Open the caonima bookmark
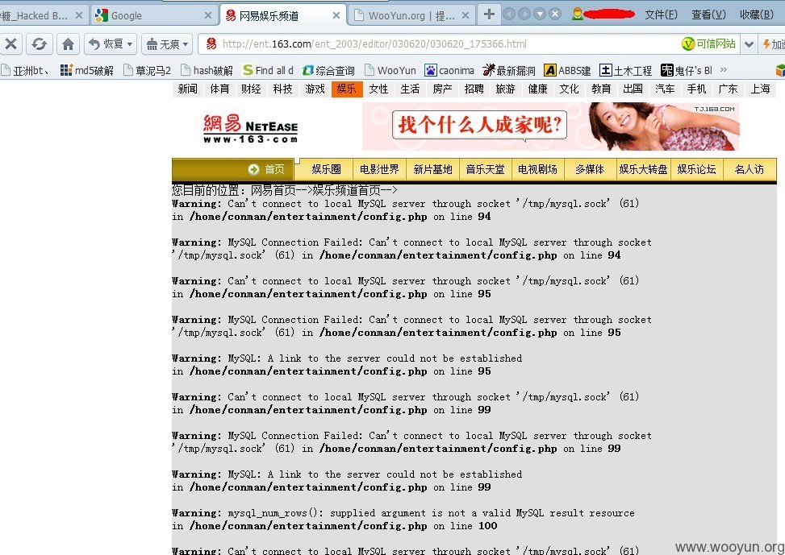This screenshot has height=555, width=785. [x=449, y=71]
